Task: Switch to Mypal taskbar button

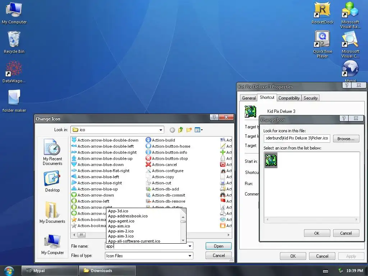Action: click(x=50, y=271)
